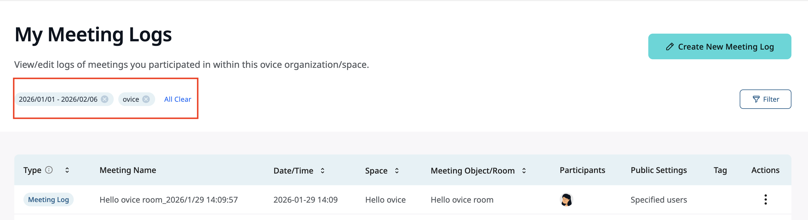
Task: Click the Hello ovice space name
Action: [385, 199]
